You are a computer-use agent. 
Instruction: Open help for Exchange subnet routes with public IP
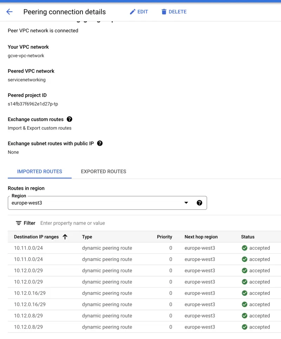pyautogui.click(x=99, y=143)
